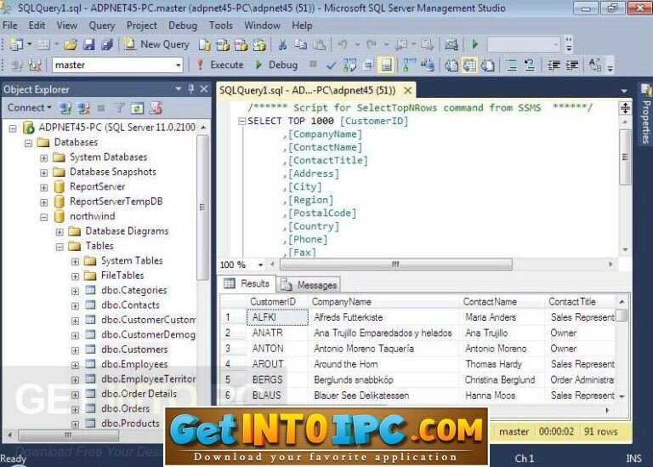Click the Parse checkmark icon

332,65
